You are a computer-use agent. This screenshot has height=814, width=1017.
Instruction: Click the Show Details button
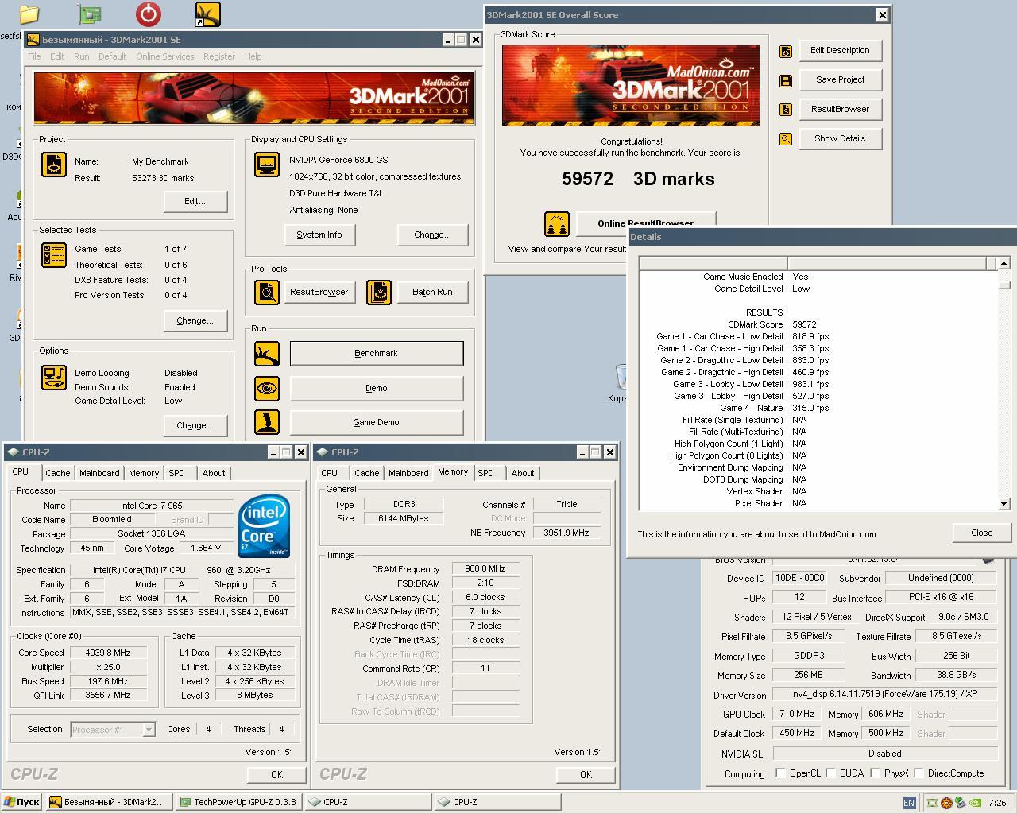840,138
